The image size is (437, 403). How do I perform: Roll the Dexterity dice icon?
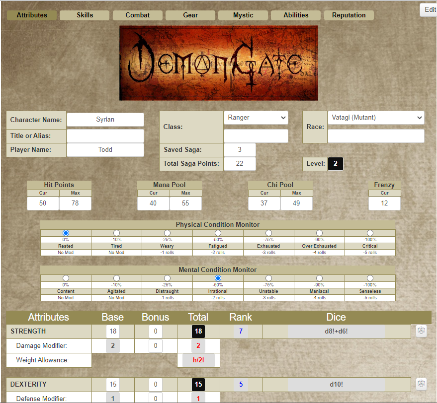pos(421,384)
